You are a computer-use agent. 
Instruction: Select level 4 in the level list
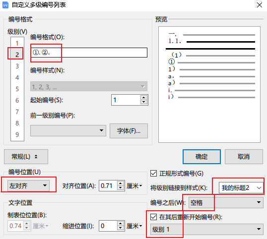click(x=17, y=77)
